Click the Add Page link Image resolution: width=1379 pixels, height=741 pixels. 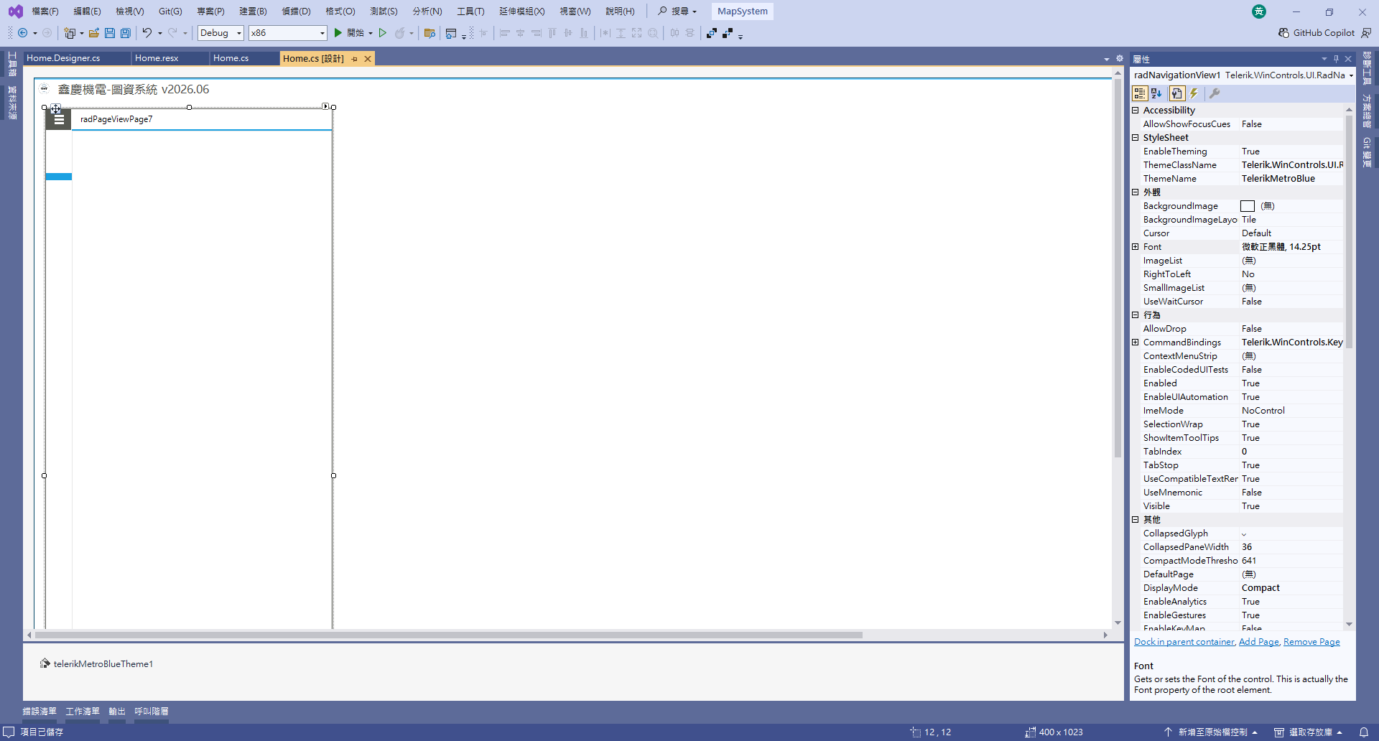(1258, 642)
